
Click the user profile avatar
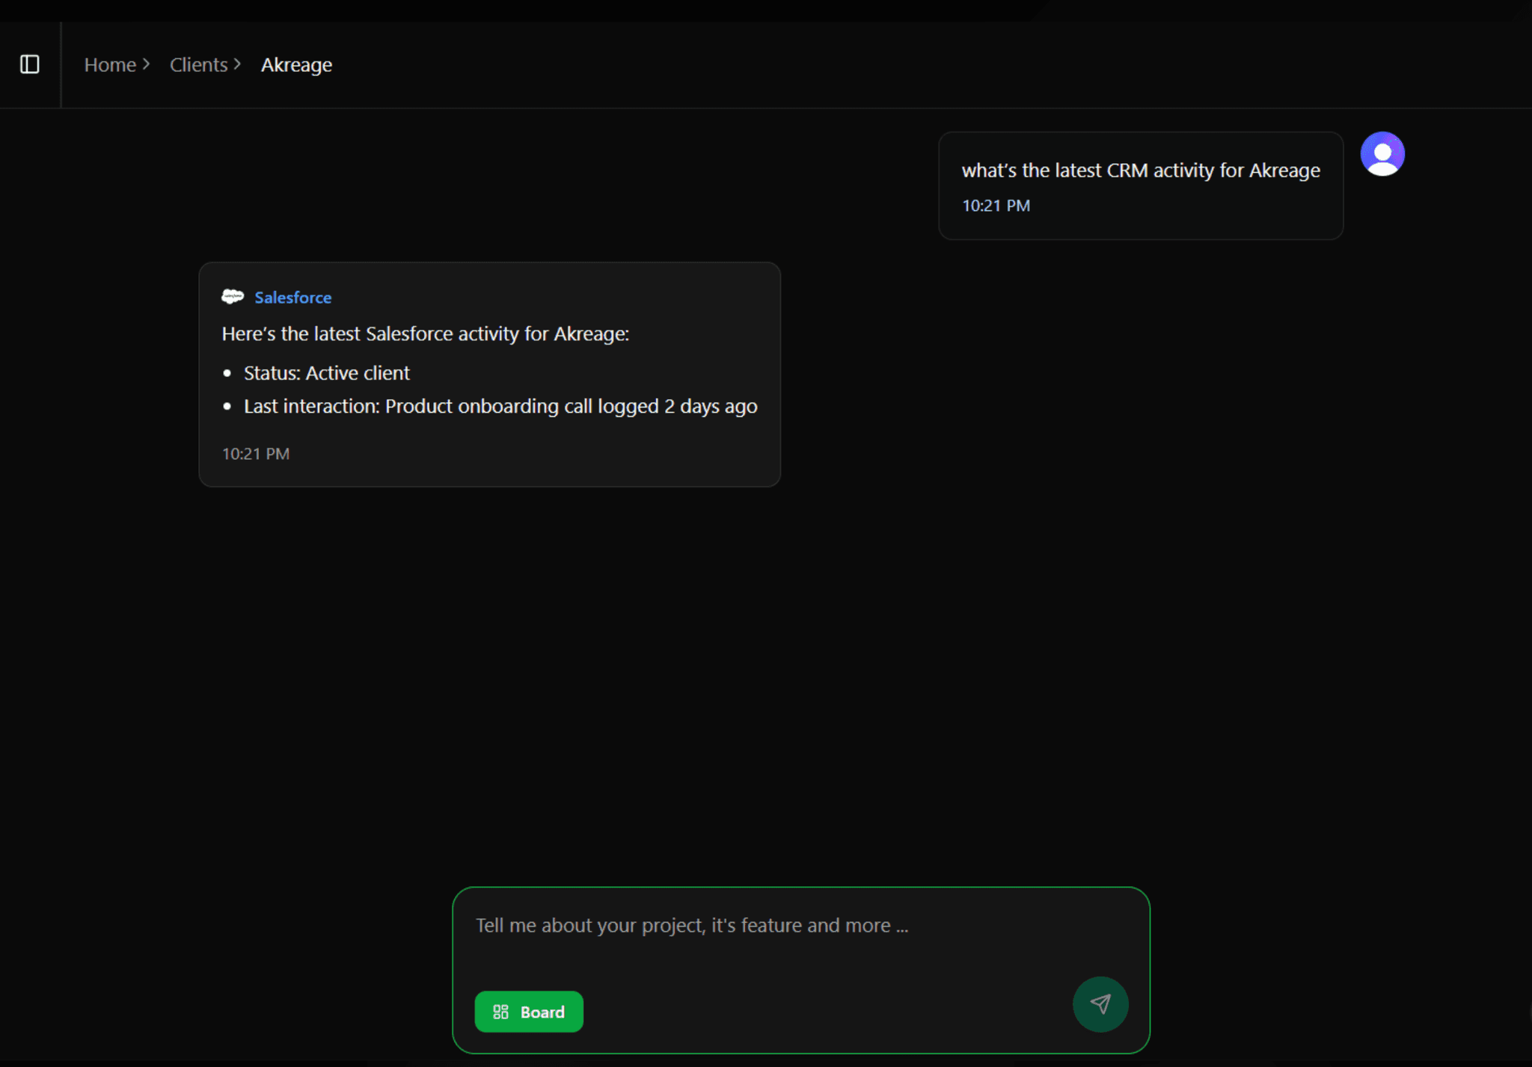click(x=1382, y=154)
